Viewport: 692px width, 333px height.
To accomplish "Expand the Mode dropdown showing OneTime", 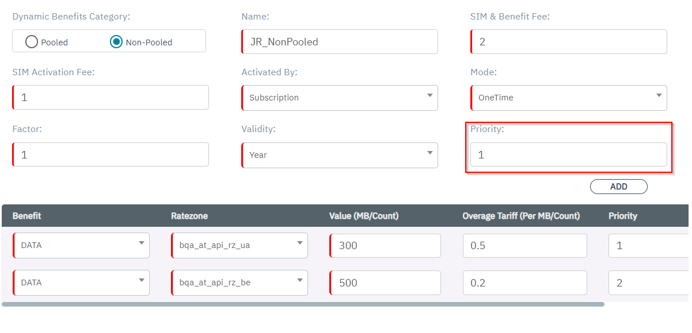I will click(569, 98).
